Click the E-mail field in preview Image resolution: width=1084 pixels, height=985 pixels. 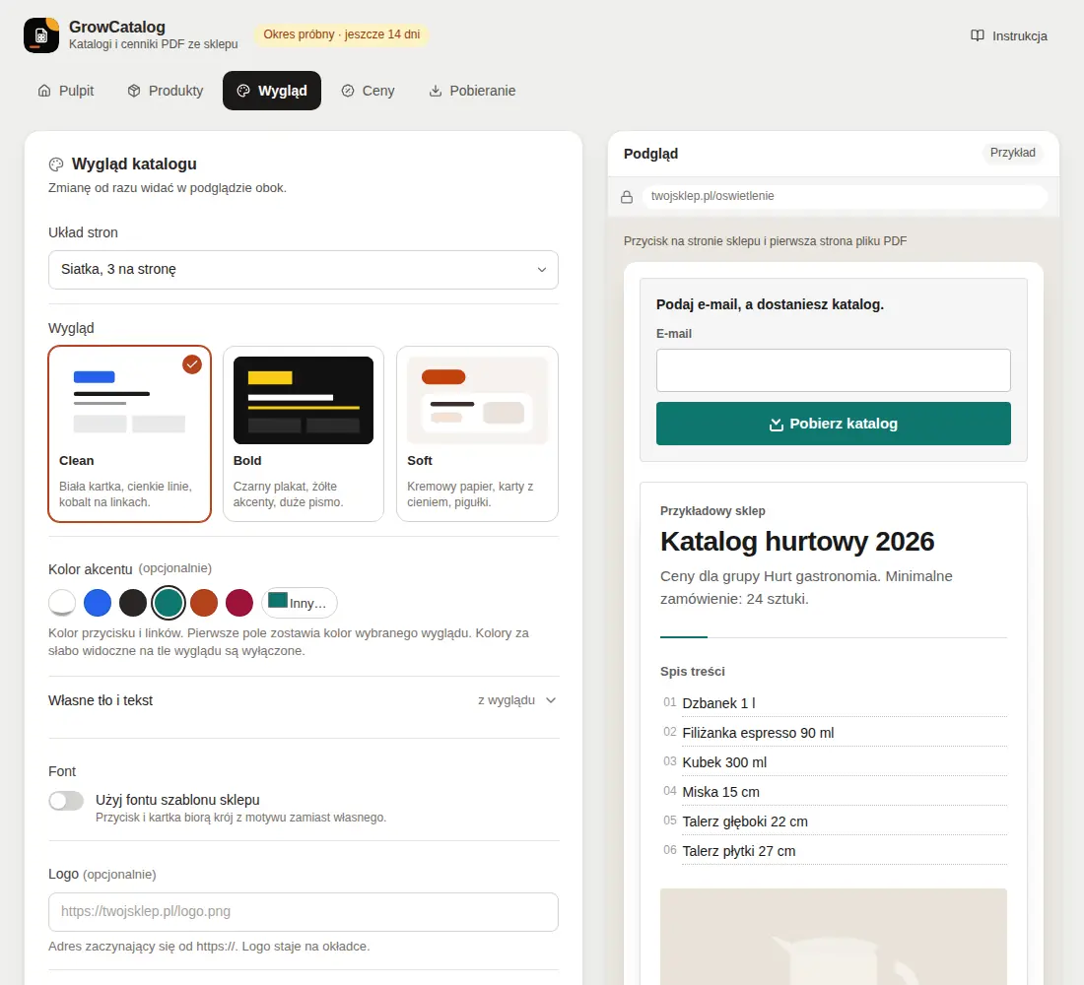(833, 370)
